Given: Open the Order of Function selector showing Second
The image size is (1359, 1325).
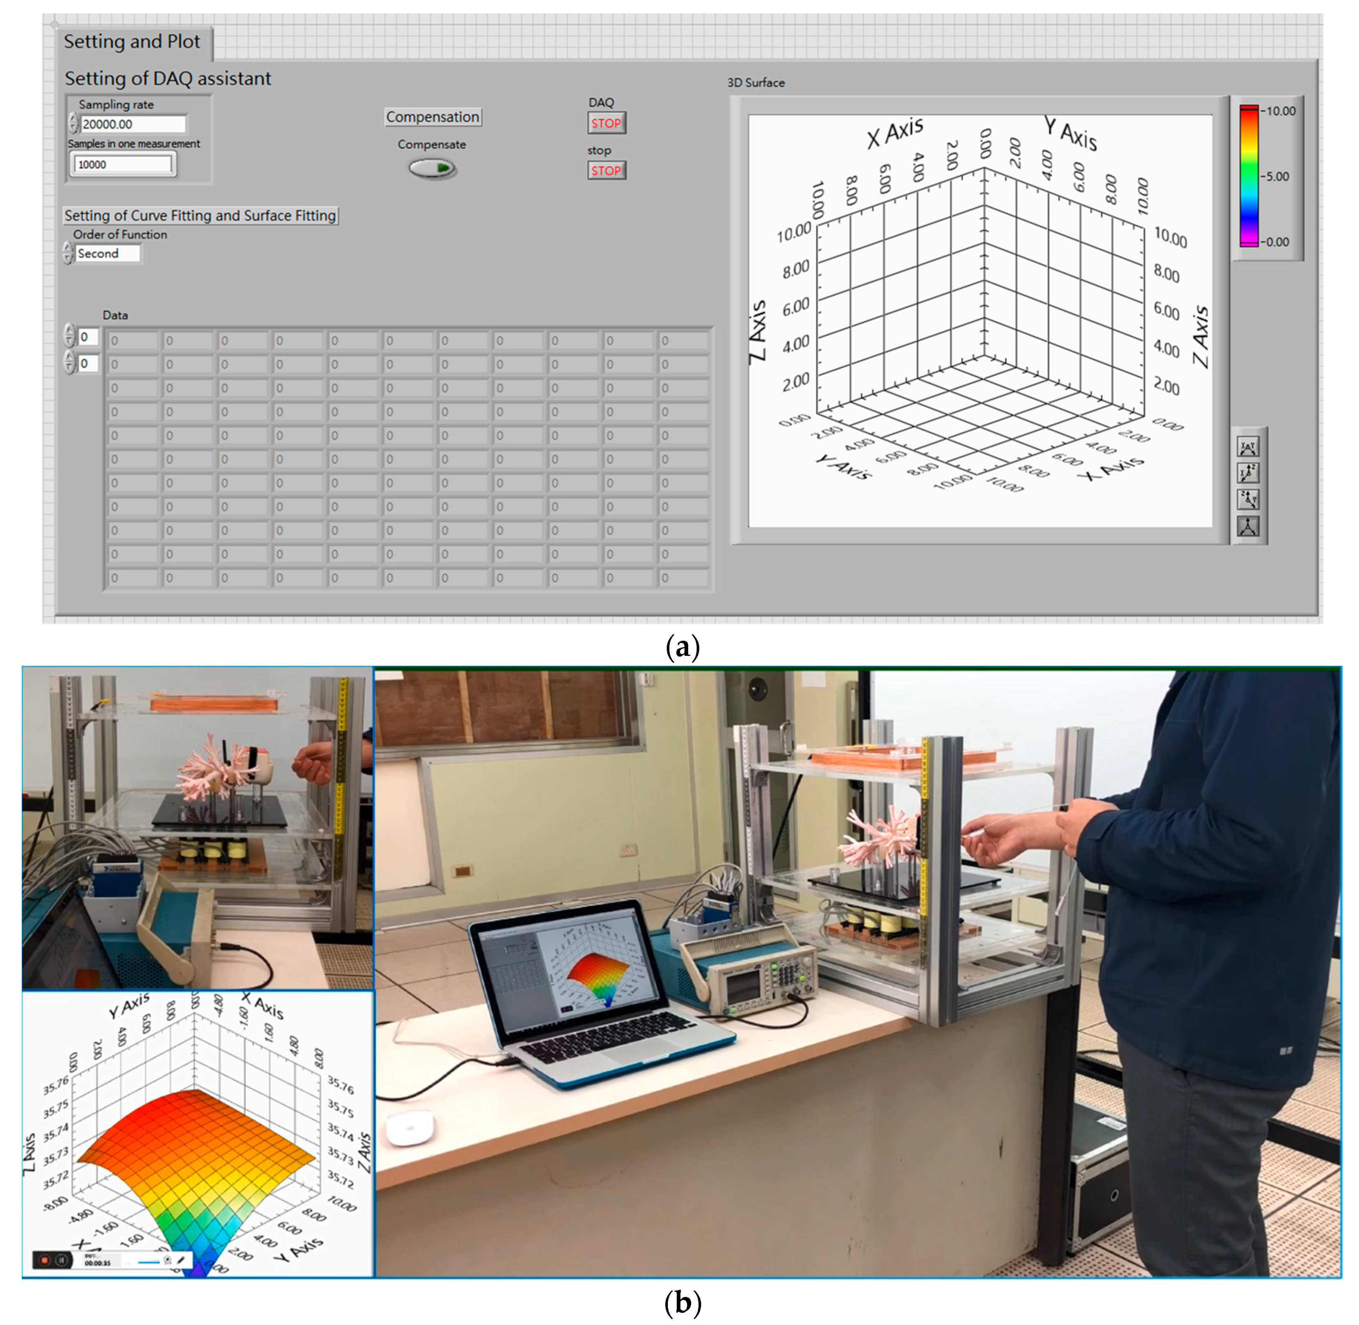Looking at the screenshot, I should [107, 253].
